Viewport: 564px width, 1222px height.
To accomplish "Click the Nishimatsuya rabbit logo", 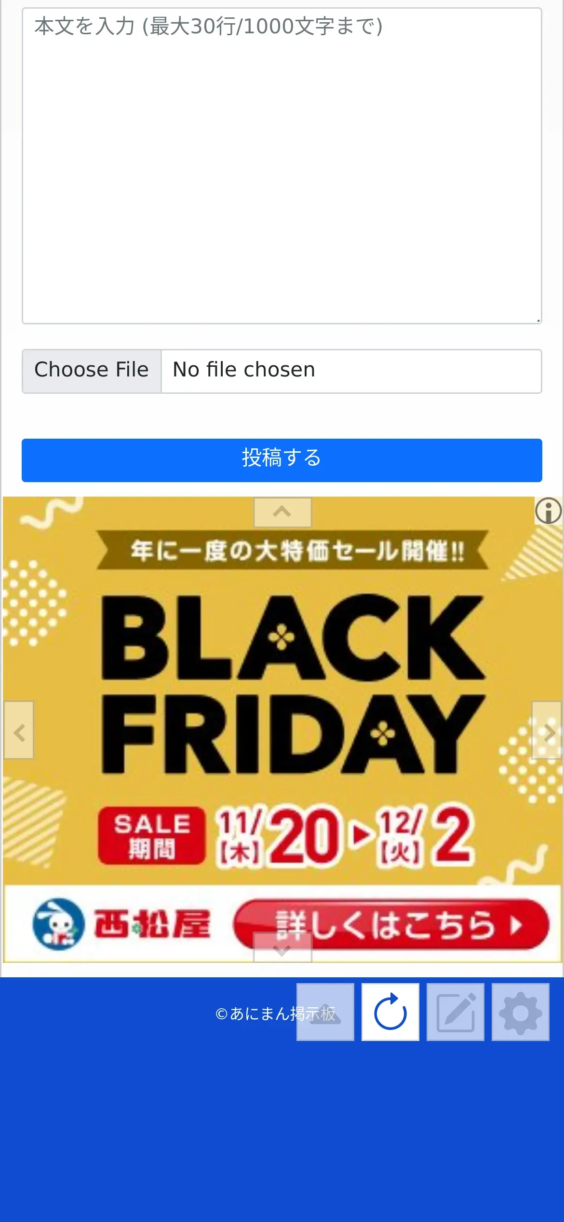I will (x=58, y=924).
